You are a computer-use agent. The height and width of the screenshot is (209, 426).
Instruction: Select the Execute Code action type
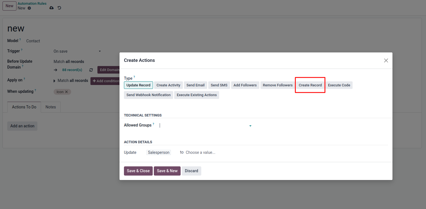click(339, 85)
